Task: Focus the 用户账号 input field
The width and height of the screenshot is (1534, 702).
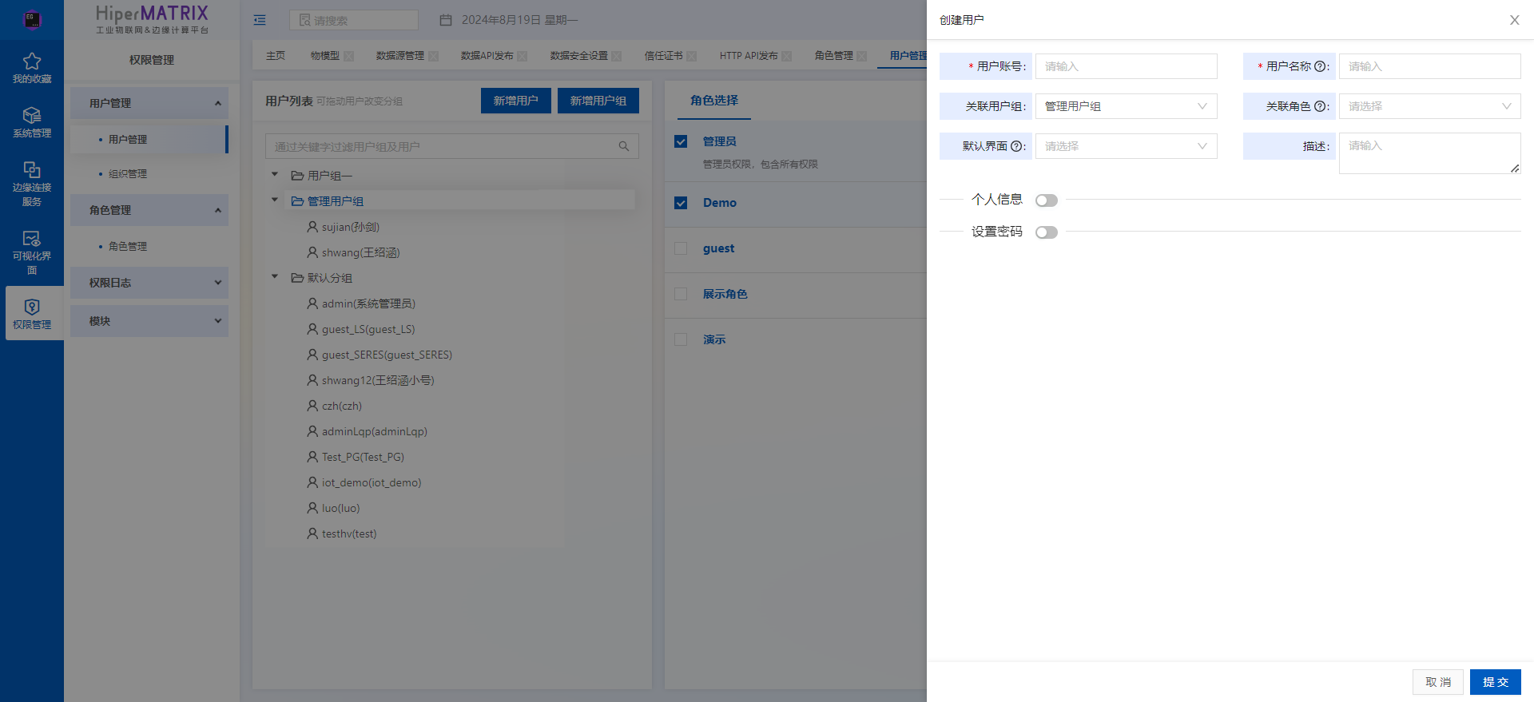Action: coord(1127,66)
